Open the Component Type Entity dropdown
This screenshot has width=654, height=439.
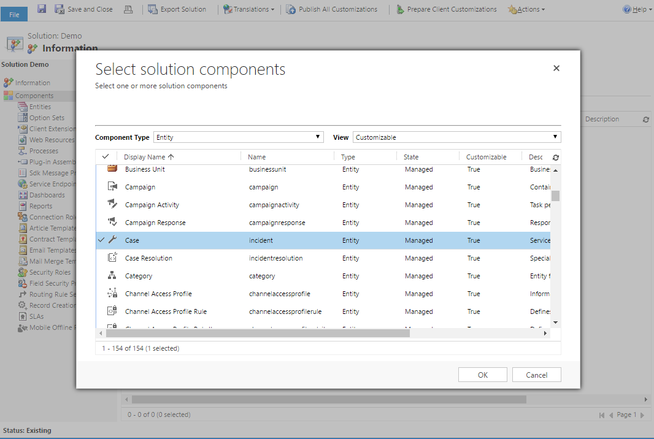pyautogui.click(x=238, y=137)
